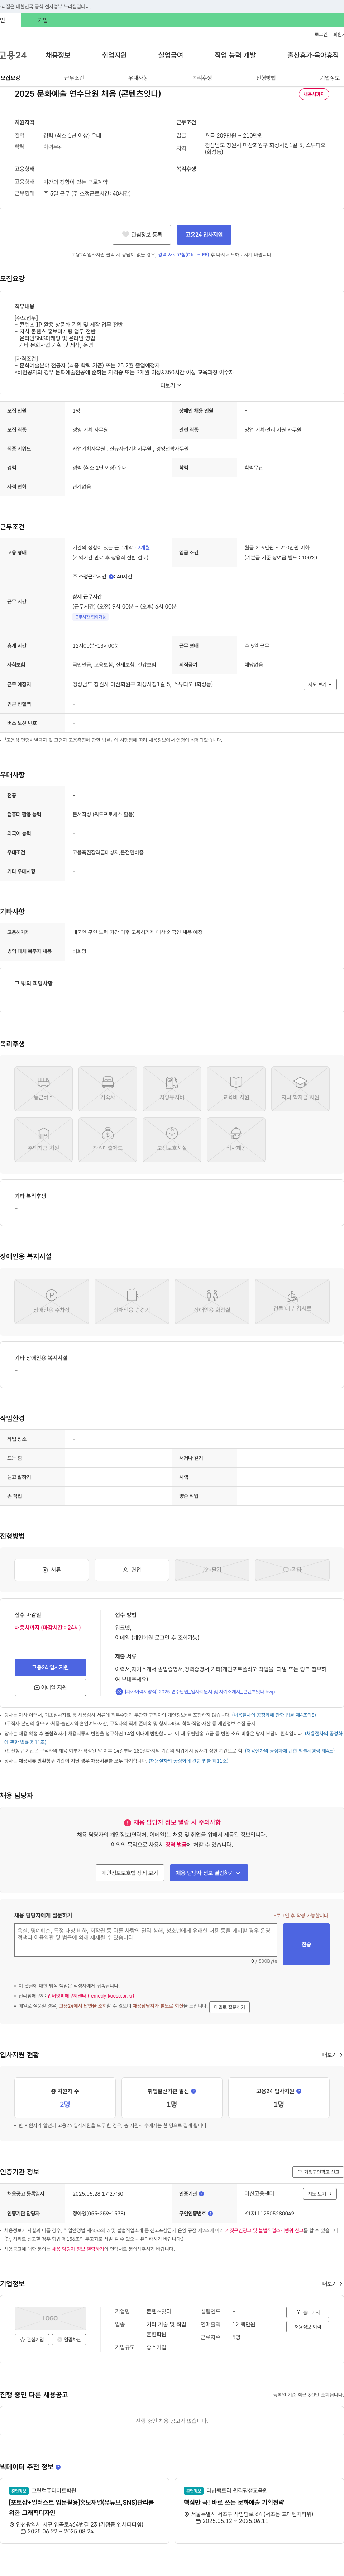The image size is (344, 2576).
Task: Click the 고용24 site logo
Action: point(13,55)
